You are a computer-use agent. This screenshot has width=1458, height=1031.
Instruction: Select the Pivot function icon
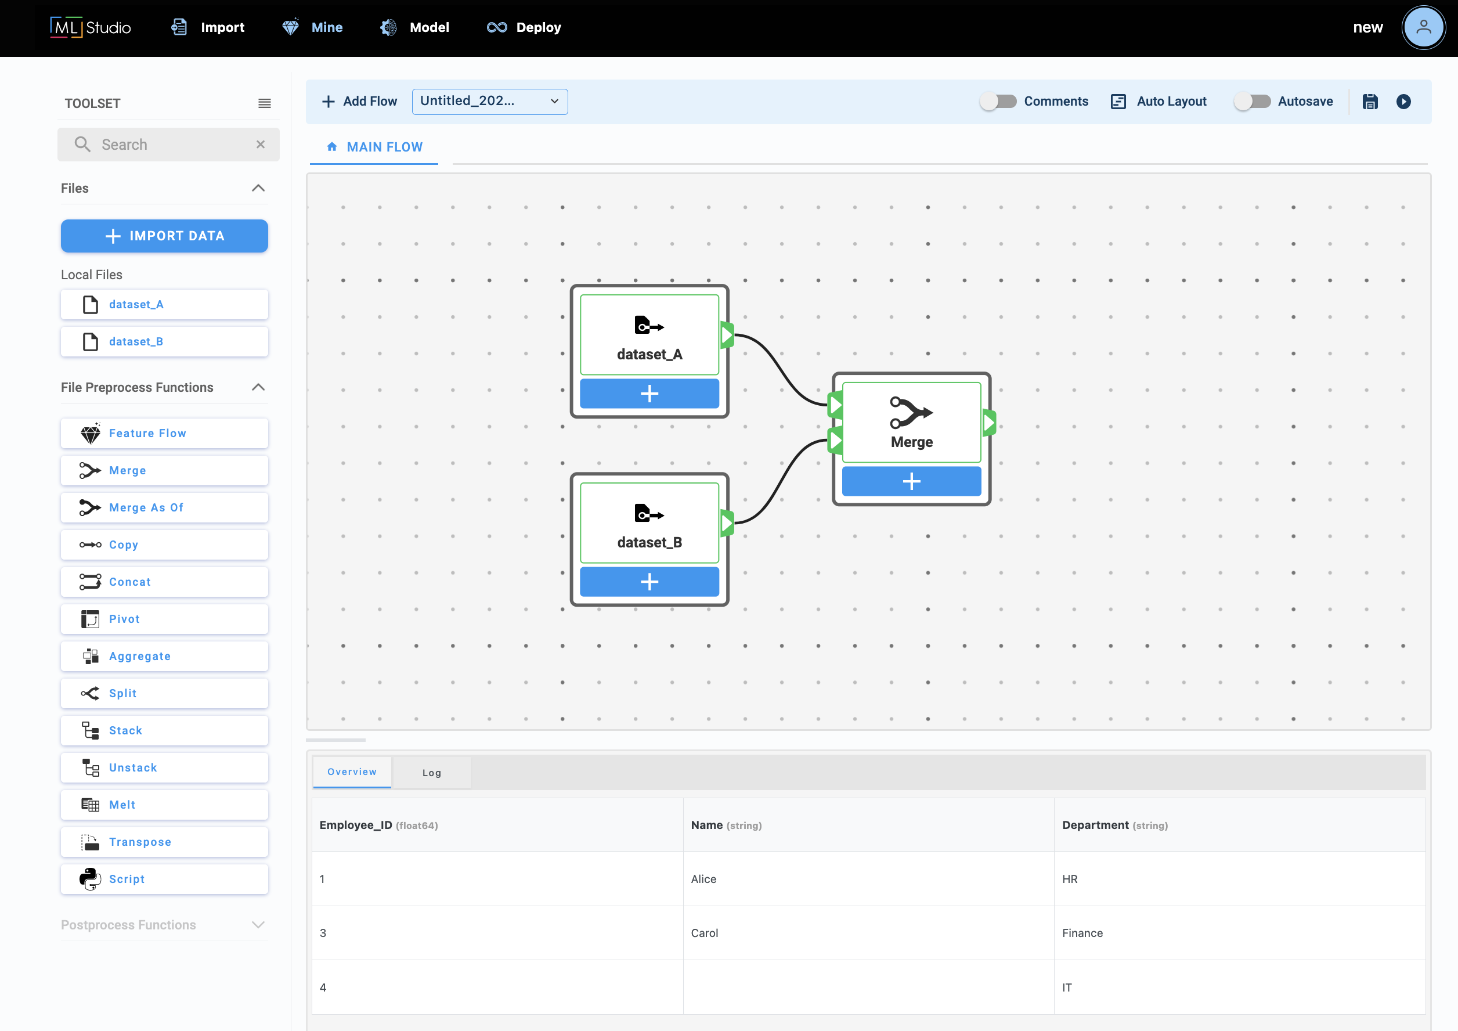(x=90, y=619)
